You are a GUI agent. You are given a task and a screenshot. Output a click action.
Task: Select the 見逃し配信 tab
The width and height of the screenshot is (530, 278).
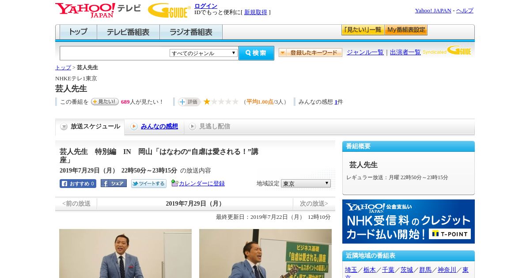[209, 127]
